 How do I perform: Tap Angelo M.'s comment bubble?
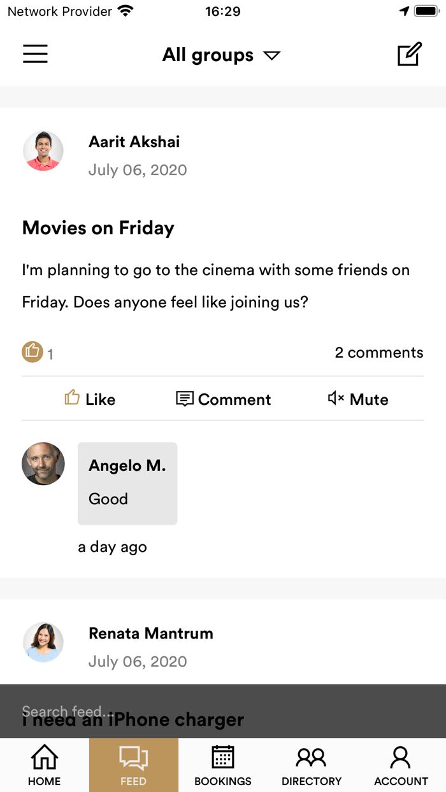tap(127, 483)
